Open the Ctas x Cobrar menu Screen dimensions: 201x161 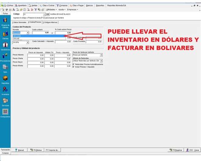point(47,6)
